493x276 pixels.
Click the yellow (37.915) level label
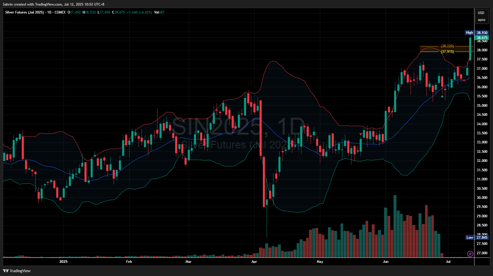[x=447, y=52]
